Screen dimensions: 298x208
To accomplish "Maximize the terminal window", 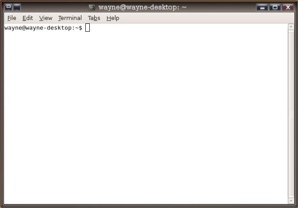I will 275,7.
